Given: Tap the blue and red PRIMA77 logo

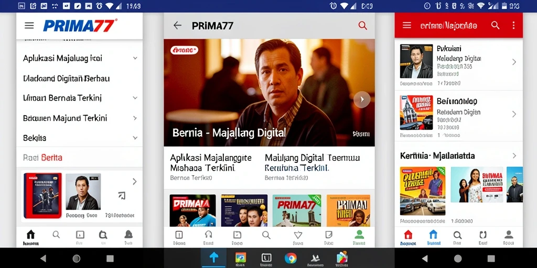Looking at the screenshot, I should [80, 26].
